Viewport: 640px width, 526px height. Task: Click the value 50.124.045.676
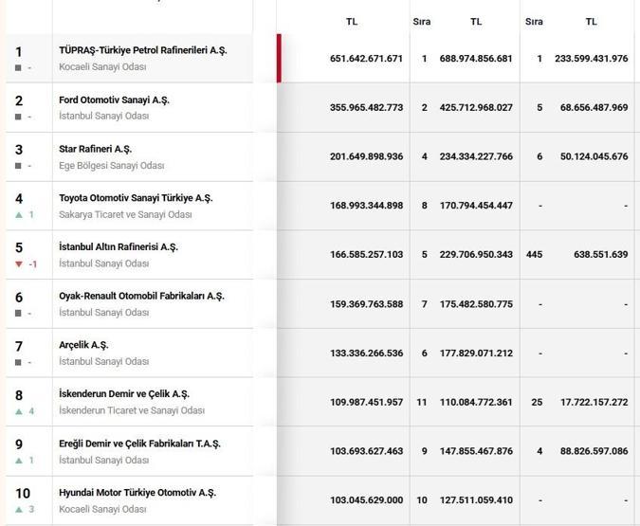(x=594, y=156)
